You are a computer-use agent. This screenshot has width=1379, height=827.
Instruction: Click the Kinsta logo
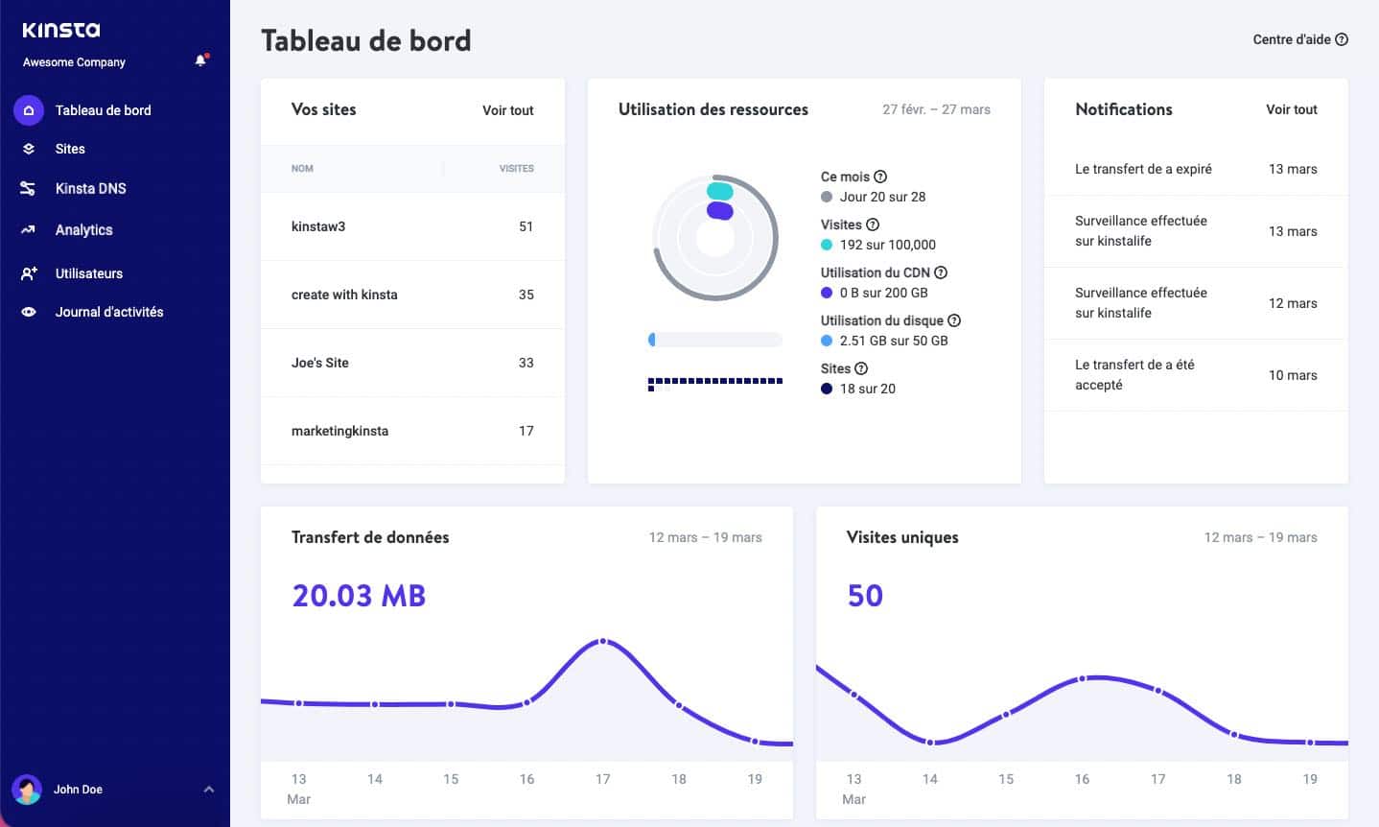(x=59, y=29)
